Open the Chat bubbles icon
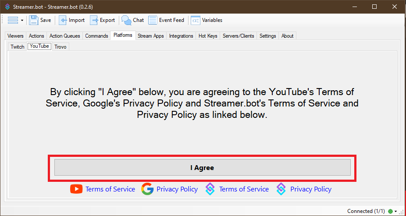This screenshot has width=406, height=216. pos(126,20)
